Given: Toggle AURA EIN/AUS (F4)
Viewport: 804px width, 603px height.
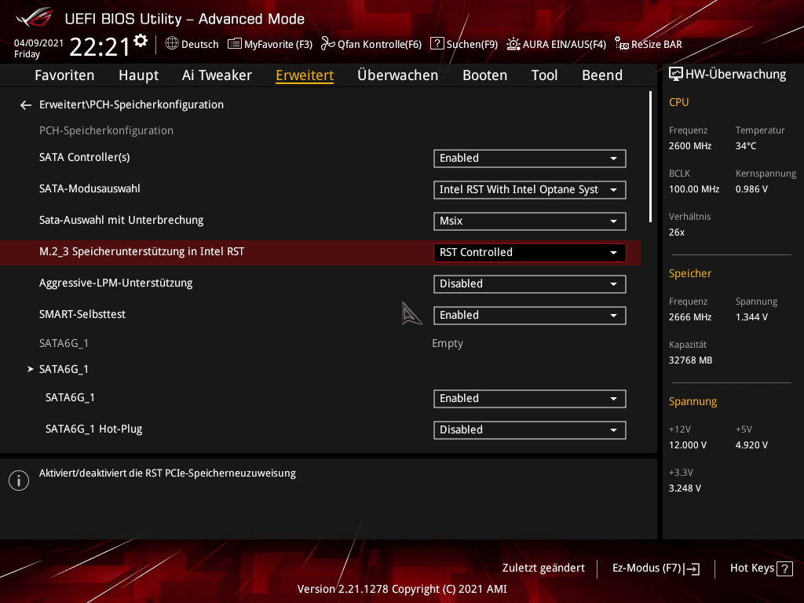Looking at the screenshot, I should (x=557, y=44).
